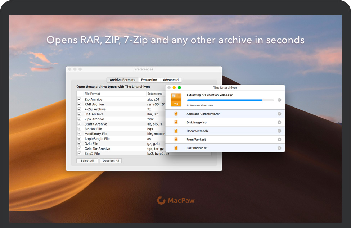Cancel extraction of 01 Vacation Video.zip
Image resolution: width=351 pixels, height=228 pixels.
click(x=279, y=100)
